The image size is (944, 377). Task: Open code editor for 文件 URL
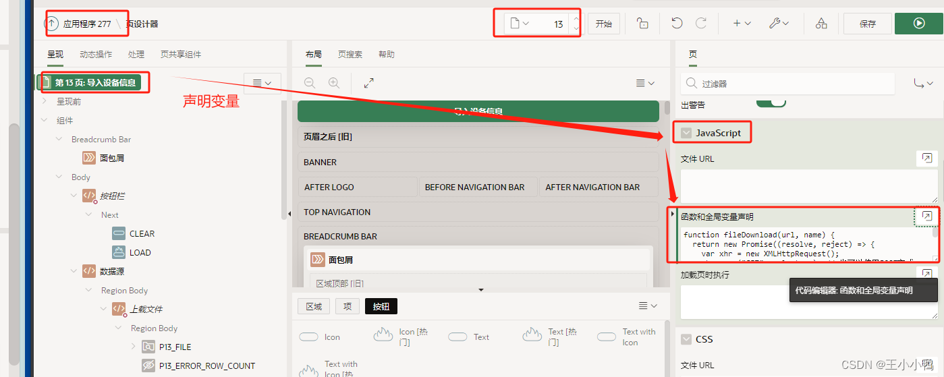(927, 158)
